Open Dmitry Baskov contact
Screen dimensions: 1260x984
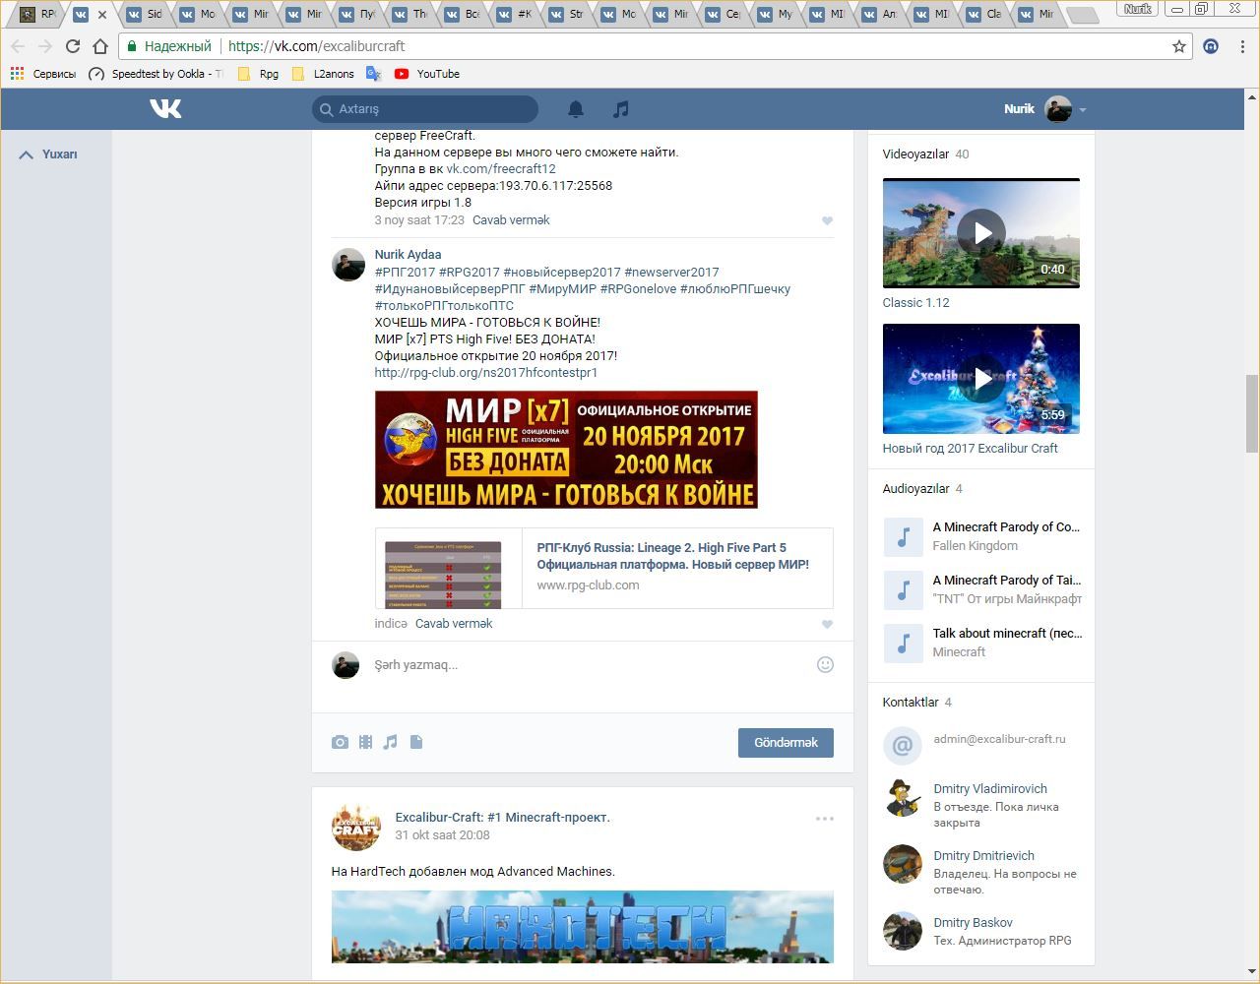[x=973, y=923]
